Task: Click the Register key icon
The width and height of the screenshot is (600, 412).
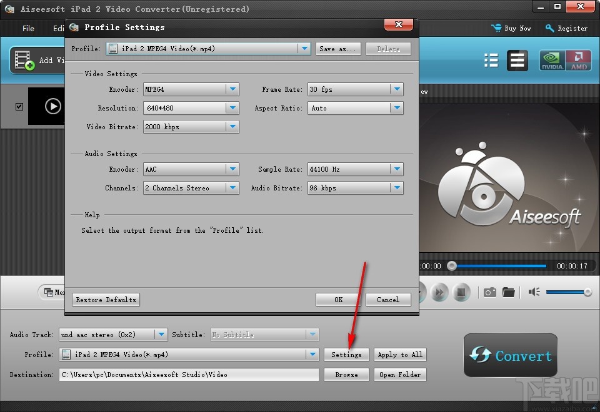Action: tap(550, 28)
